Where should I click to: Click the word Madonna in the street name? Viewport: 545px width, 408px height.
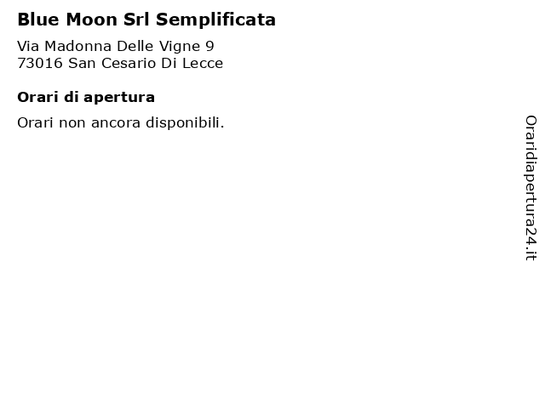point(77,46)
